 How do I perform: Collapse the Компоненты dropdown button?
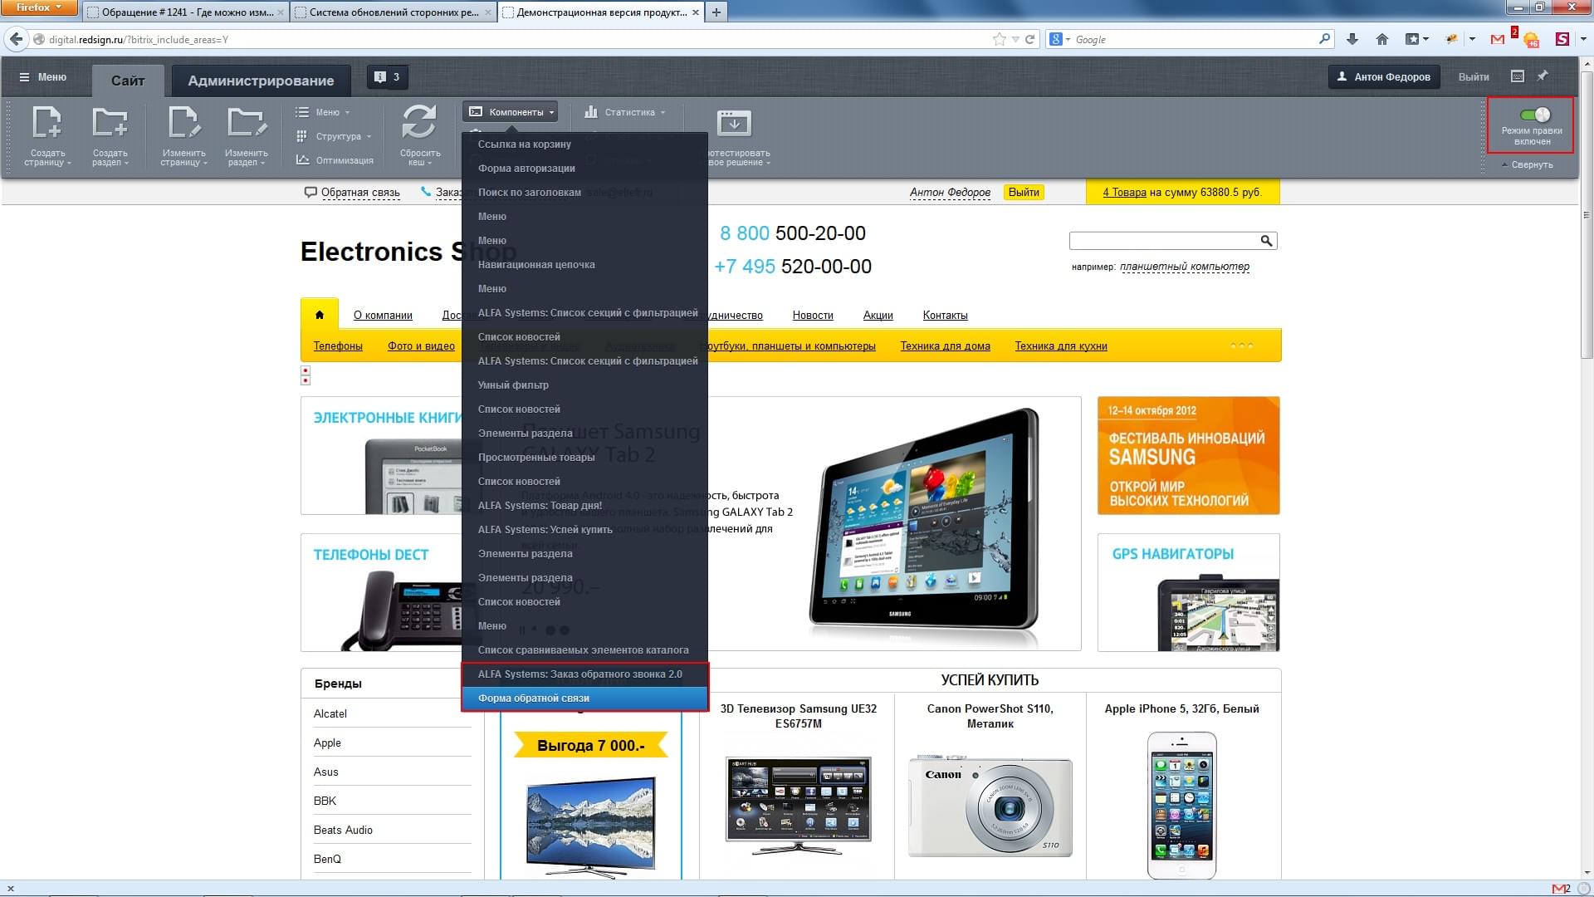pyautogui.click(x=511, y=112)
